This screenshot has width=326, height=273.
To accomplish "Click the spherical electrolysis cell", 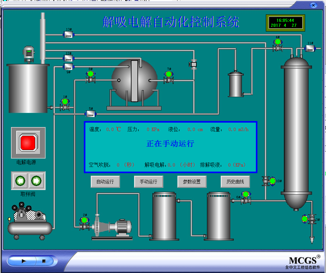I will pyautogui.click(x=134, y=80).
